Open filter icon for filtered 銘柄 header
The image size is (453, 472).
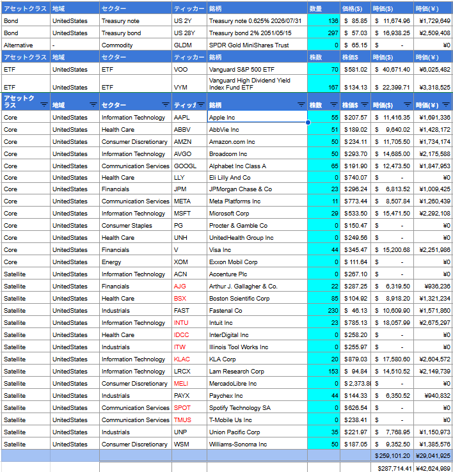pos(301,105)
